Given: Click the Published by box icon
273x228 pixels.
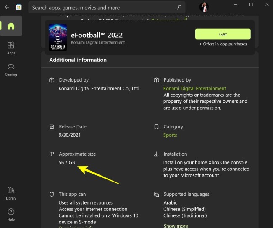Looking at the screenshot, I should tap(156, 80).
